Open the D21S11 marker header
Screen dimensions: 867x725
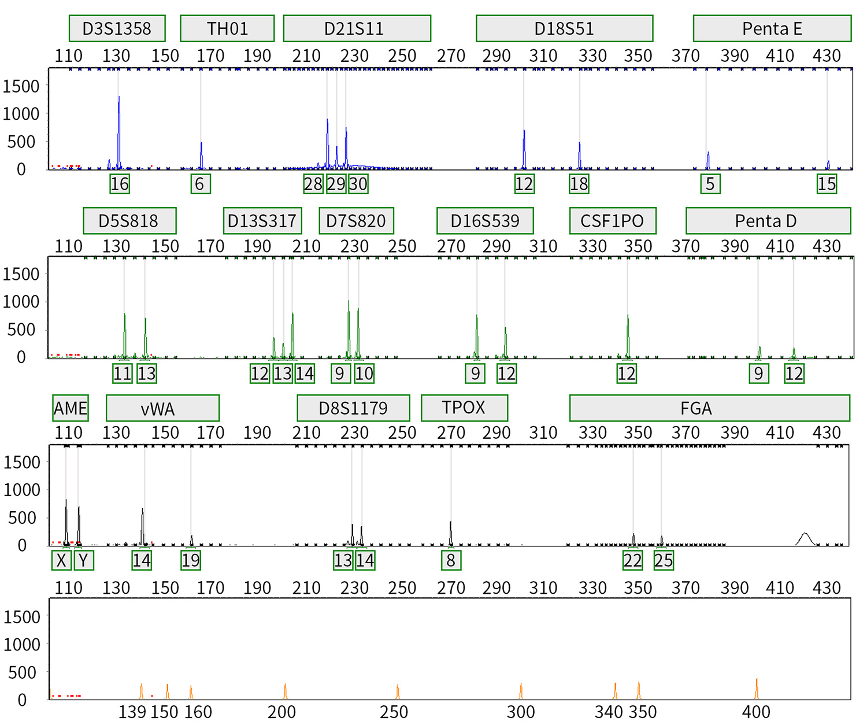(x=357, y=28)
